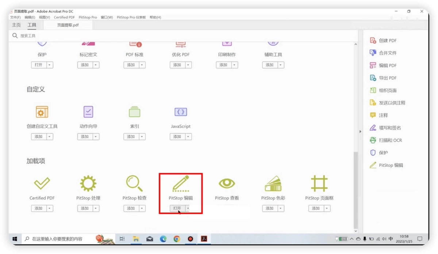Open PitStop 编辑 in the right panel
Screen dimensions: 438x254
coord(387,165)
